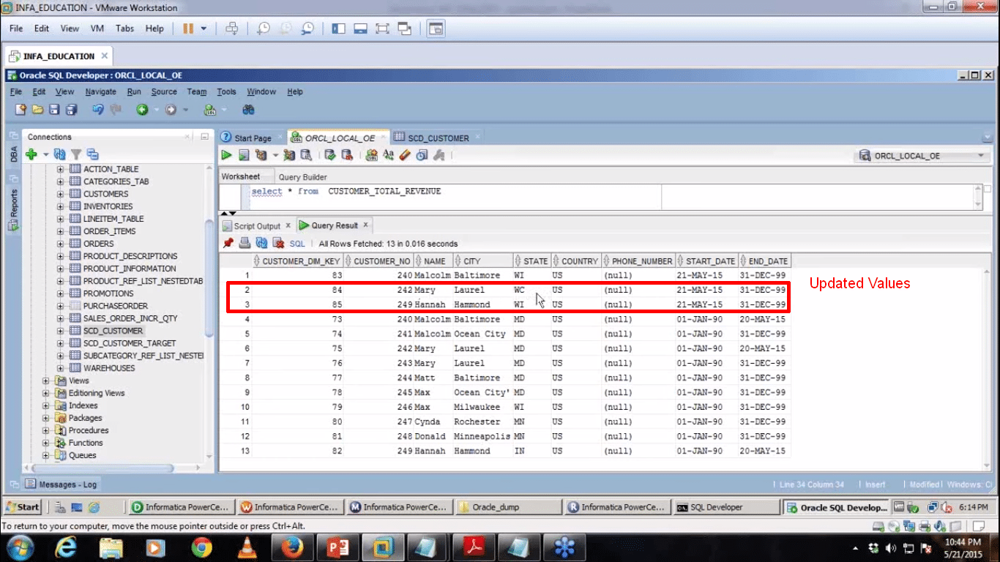Run the worksheet as a script
This screenshot has height=562, width=1000.
point(245,154)
